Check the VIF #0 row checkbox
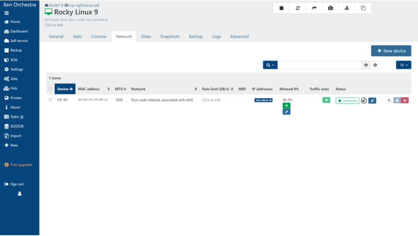418x236 pixels. pos(50,100)
